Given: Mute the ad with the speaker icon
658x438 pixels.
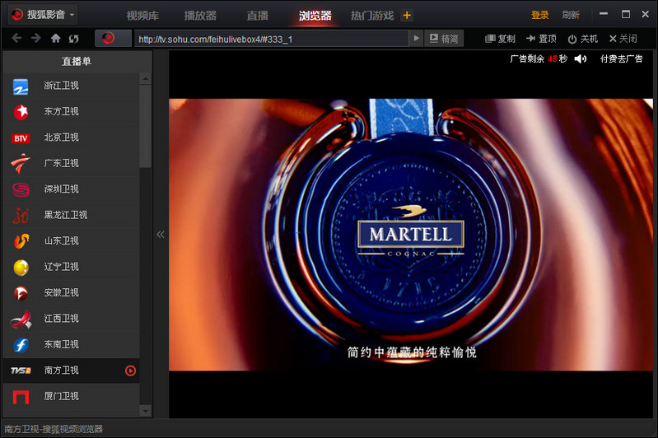Looking at the screenshot, I should pyautogui.click(x=581, y=58).
